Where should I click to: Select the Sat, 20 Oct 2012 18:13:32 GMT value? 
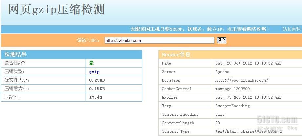point(249,63)
